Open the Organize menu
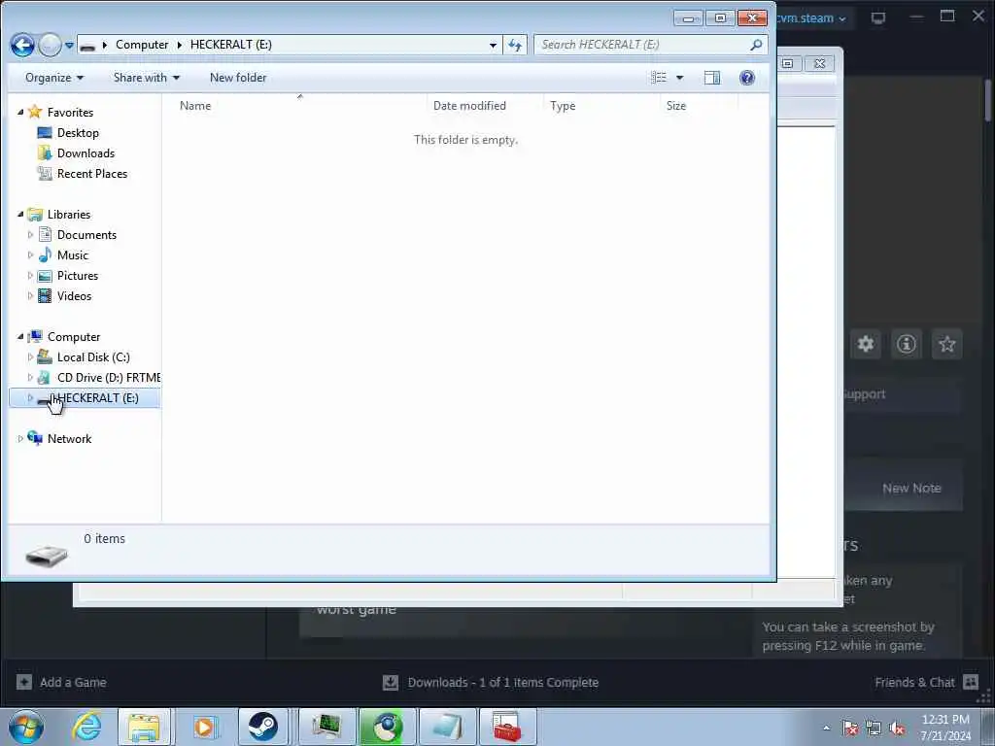 [x=54, y=78]
